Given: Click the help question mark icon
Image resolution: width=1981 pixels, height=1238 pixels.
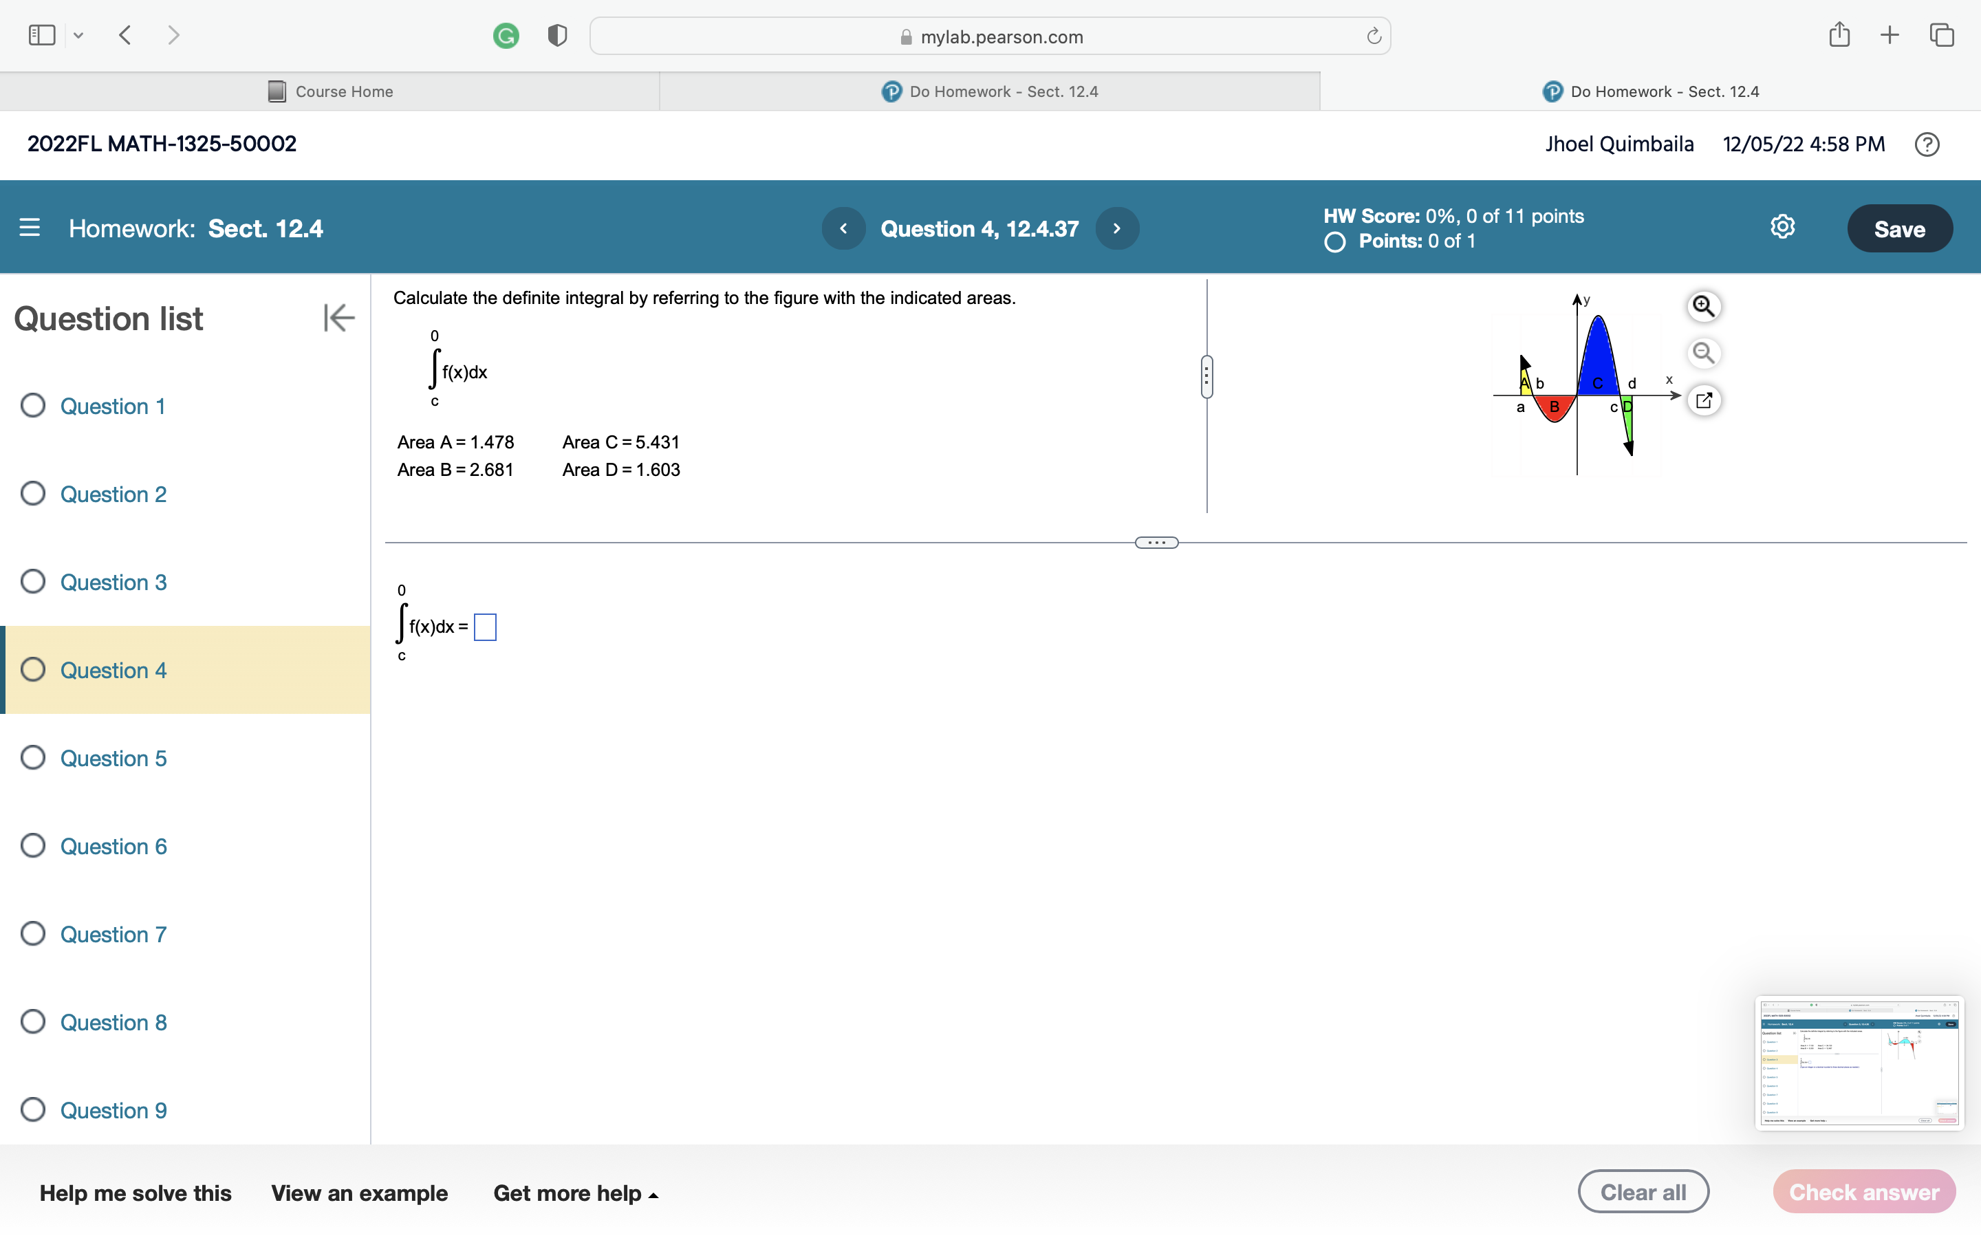Looking at the screenshot, I should click(1927, 144).
